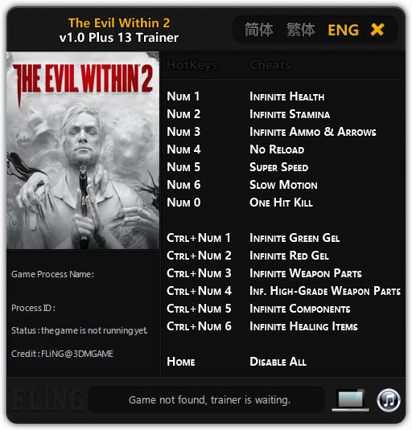Toggle the Infinite Health cheat
412x430 pixels.
tap(286, 96)
